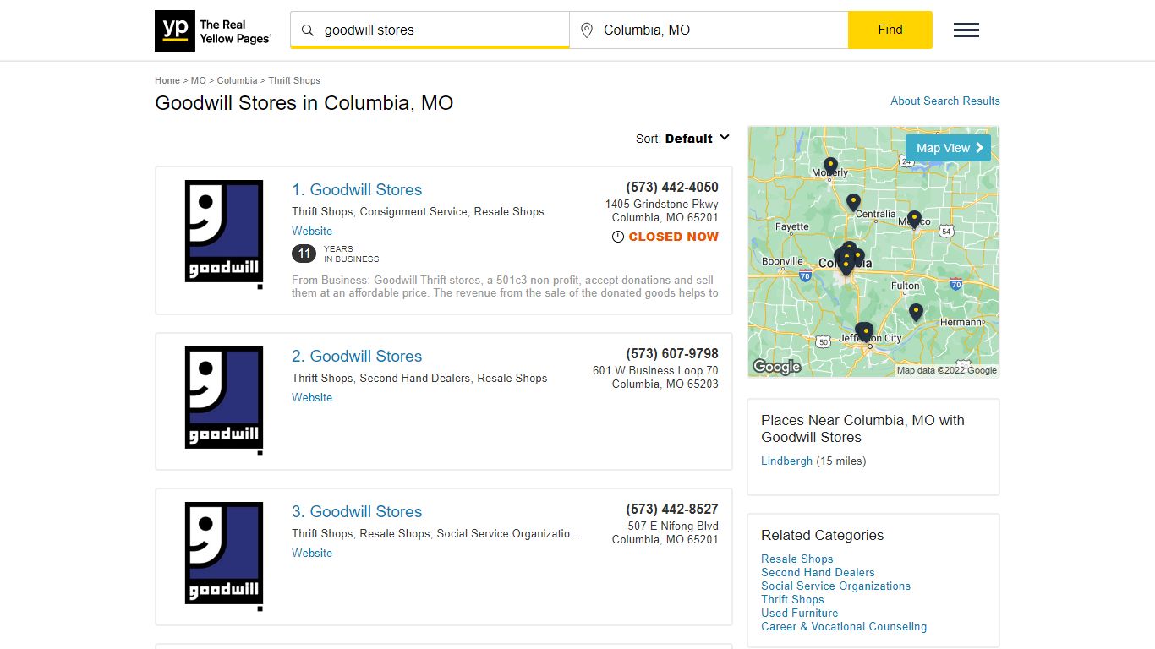This screenshot has width=1155, height=649.
Task: Open Career & Vocational Counseling category
Action: coord(844,627)
